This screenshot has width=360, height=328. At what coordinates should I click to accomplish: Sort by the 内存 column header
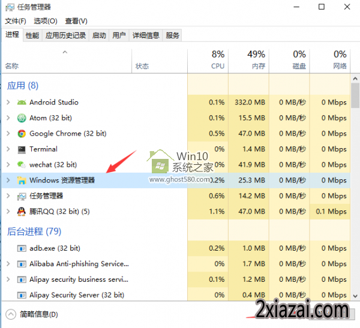pyautogui.click(x=248, y=61)
